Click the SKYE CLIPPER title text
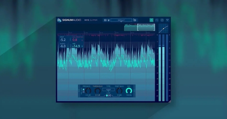The height and width of the screenshot is (119, 227). 91,20
